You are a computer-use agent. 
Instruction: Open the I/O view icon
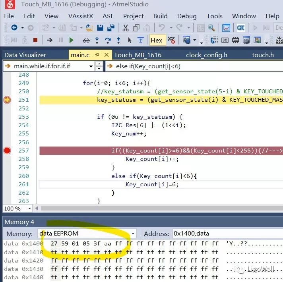257,40
